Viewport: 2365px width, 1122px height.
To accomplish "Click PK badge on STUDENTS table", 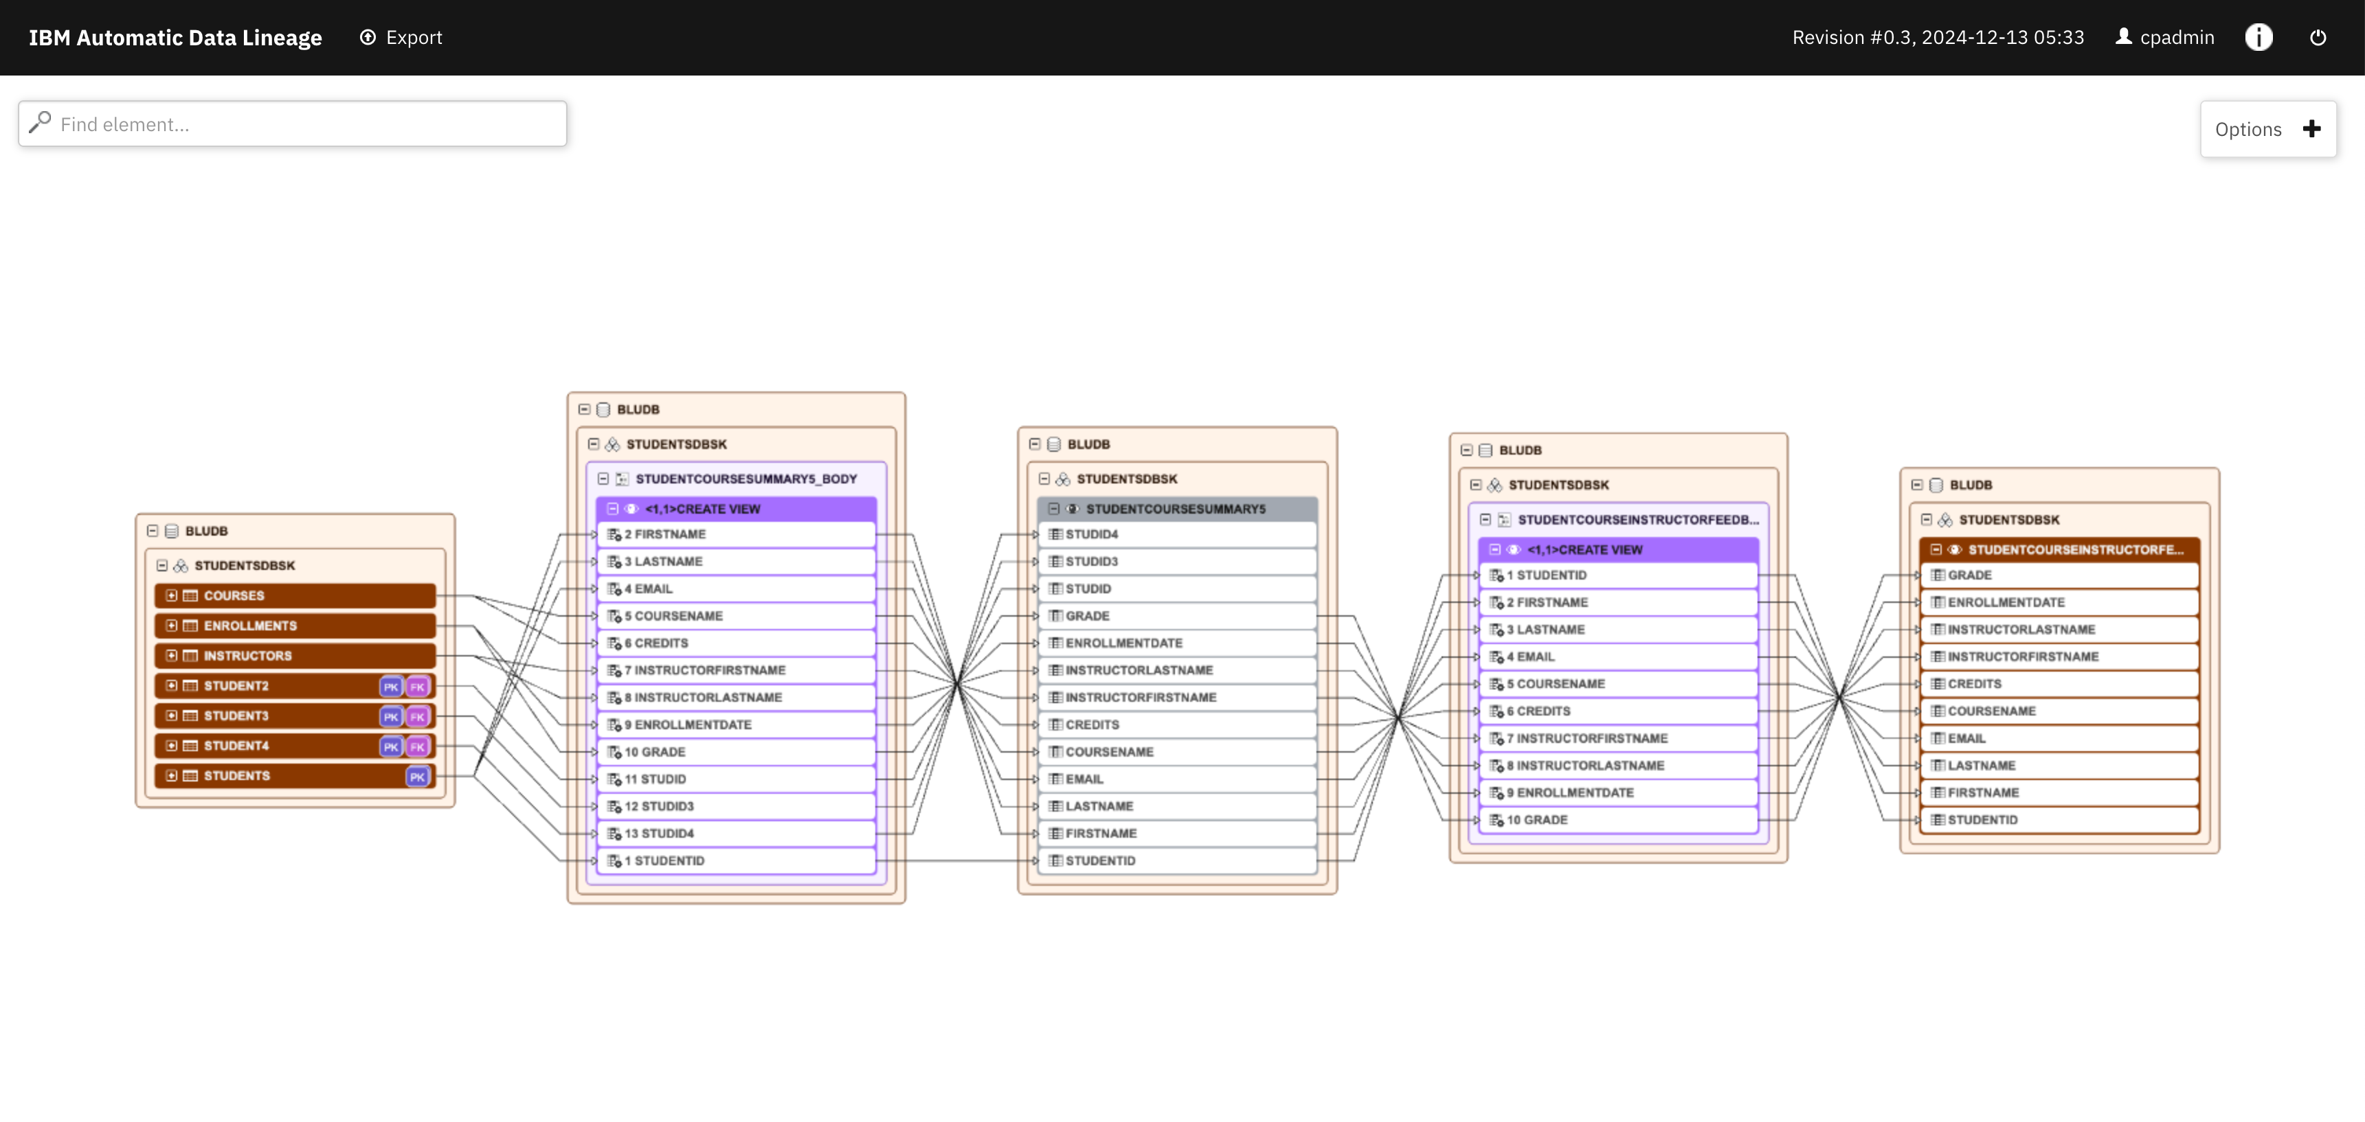I will [418, 776].
